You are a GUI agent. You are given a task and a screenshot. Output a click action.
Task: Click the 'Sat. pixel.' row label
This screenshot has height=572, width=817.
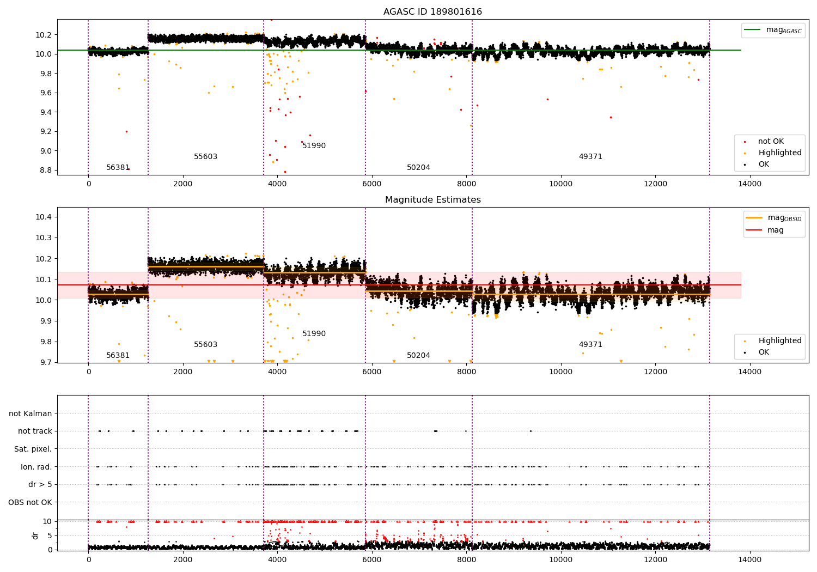(x=33, y=449)
